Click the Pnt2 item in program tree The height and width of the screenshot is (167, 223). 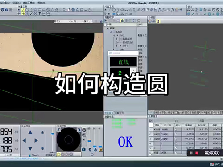(122, 35)
